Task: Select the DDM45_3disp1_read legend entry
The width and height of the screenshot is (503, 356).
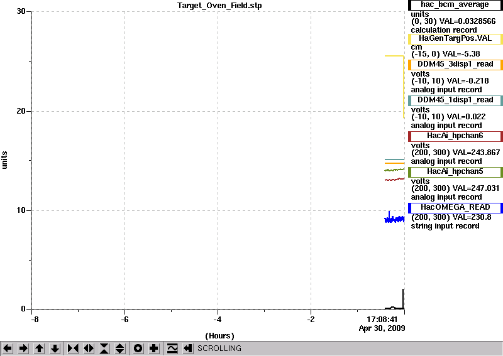Action: (x=455, y=65)
